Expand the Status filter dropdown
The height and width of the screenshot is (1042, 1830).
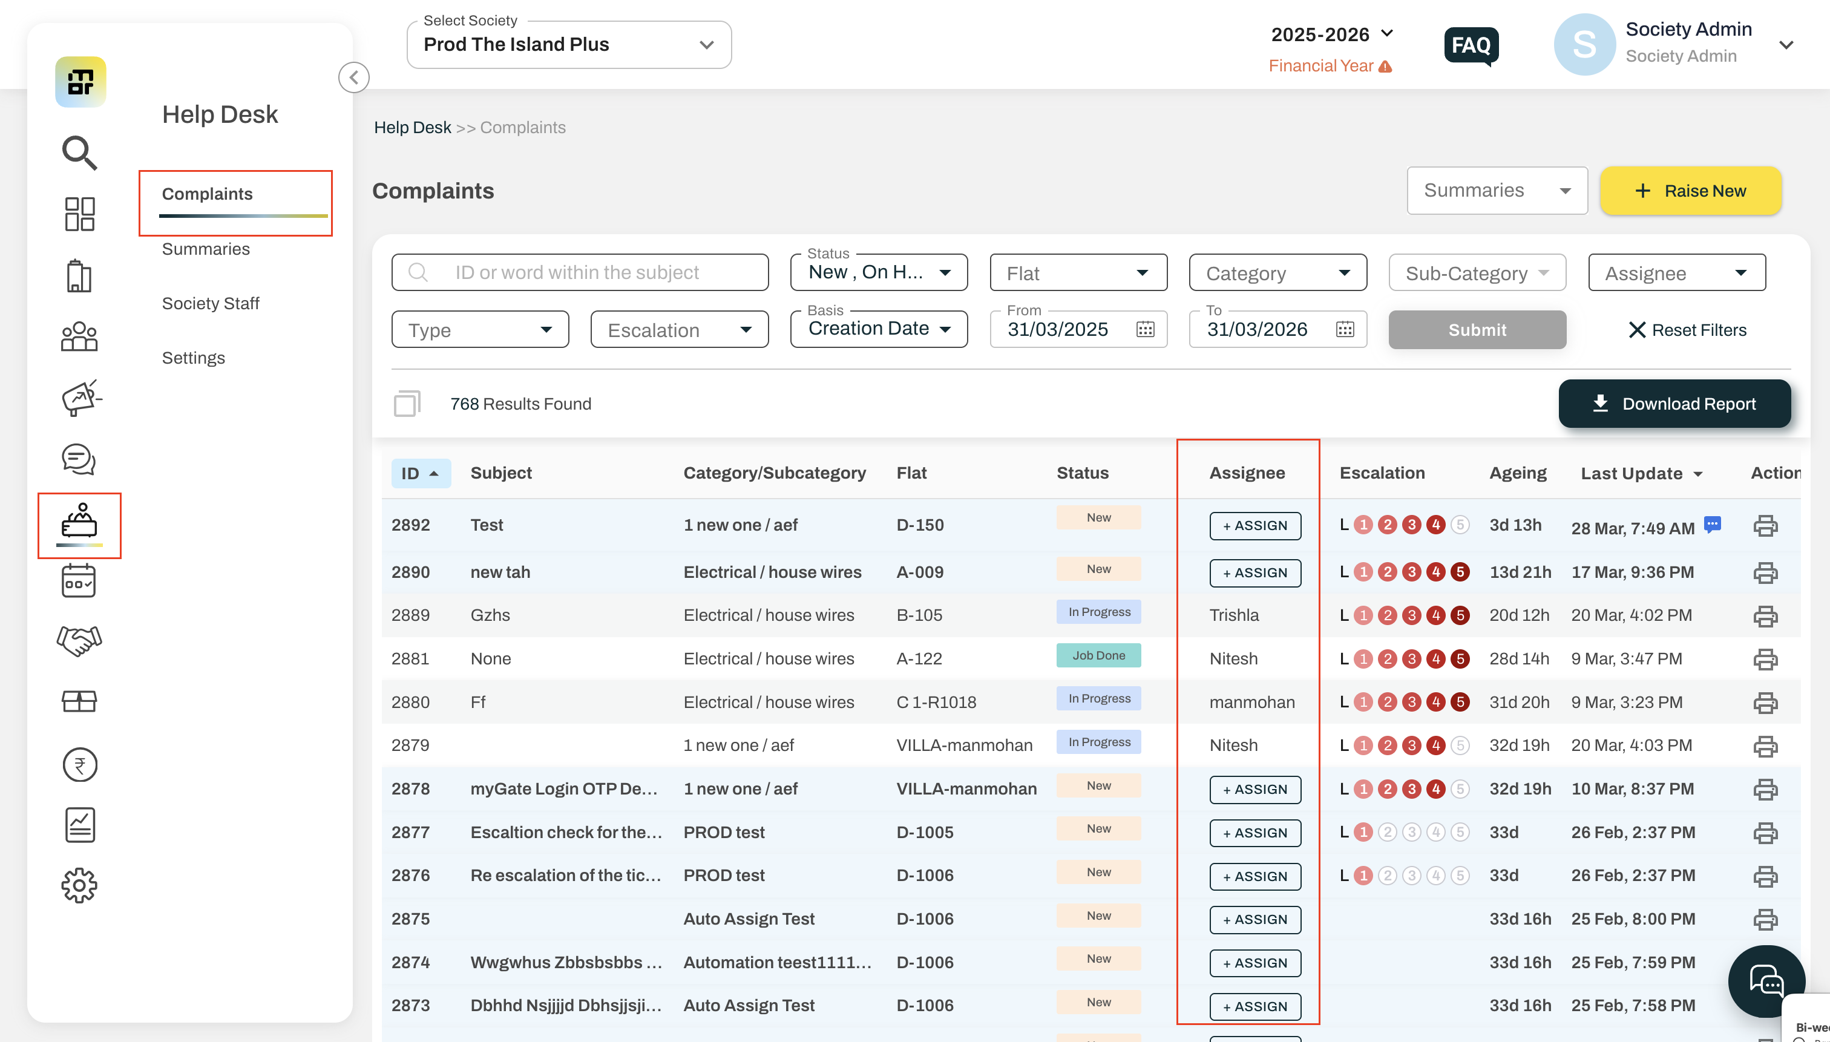[x=879, y=273]
